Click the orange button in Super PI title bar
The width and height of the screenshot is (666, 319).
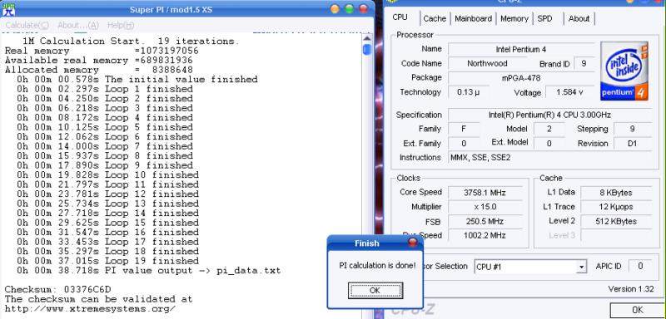335,9
